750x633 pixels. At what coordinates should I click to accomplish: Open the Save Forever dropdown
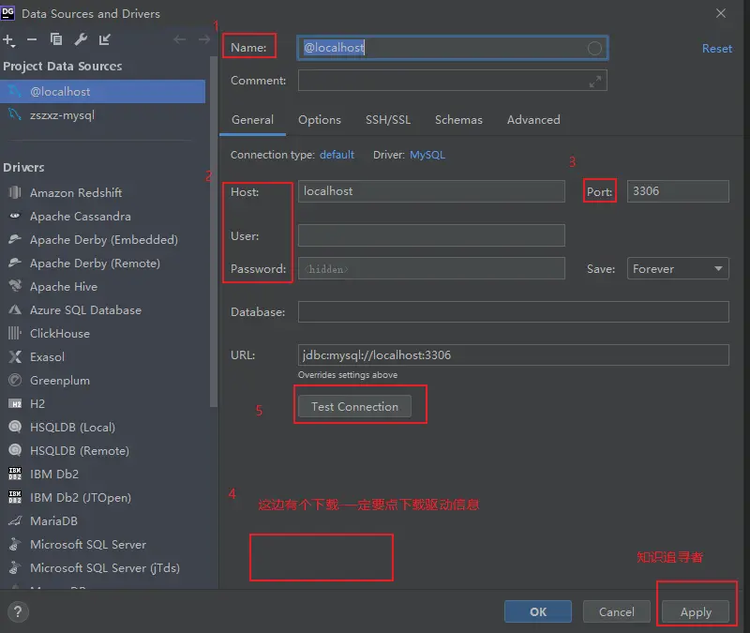coord(678,268)
